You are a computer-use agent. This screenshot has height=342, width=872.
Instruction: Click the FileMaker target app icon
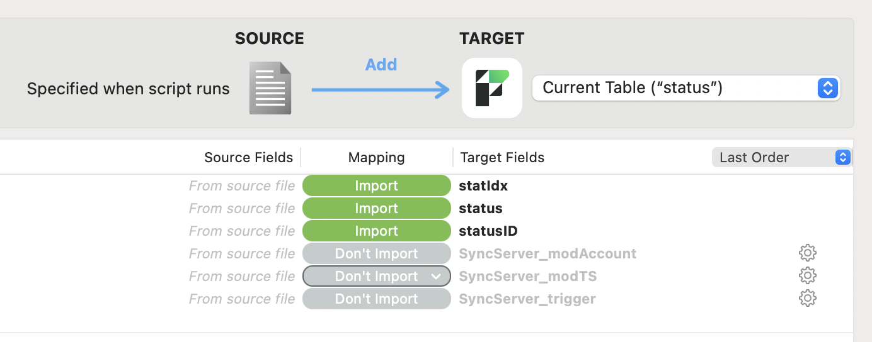492,88
